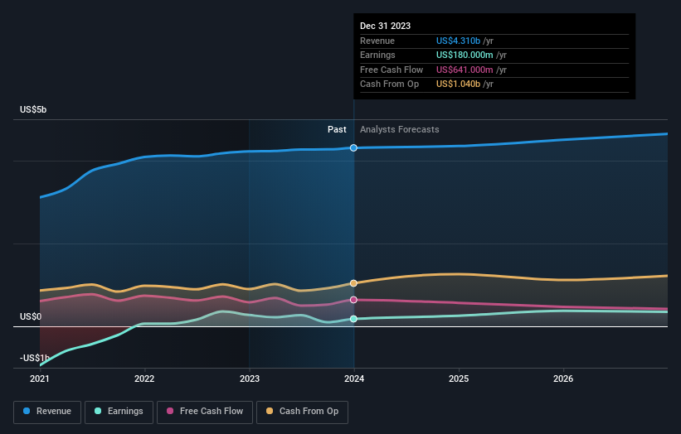Click the US$641.000m free cash flow value
Viewport: 681px width, 434px height.
click(x=465, y=70)
